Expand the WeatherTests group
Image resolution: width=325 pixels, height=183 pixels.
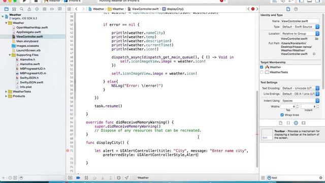(x=6, y=91)
